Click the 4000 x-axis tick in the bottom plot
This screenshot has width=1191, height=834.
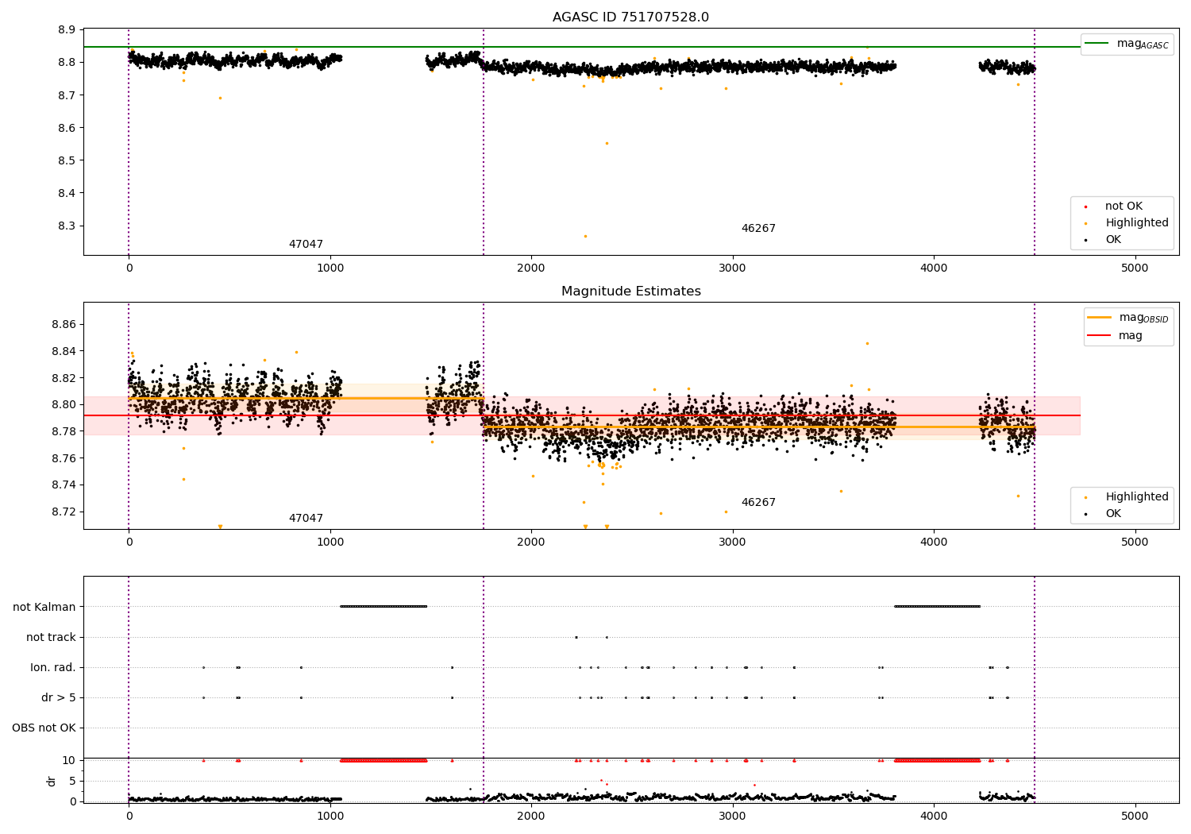[x=934, y=816]
